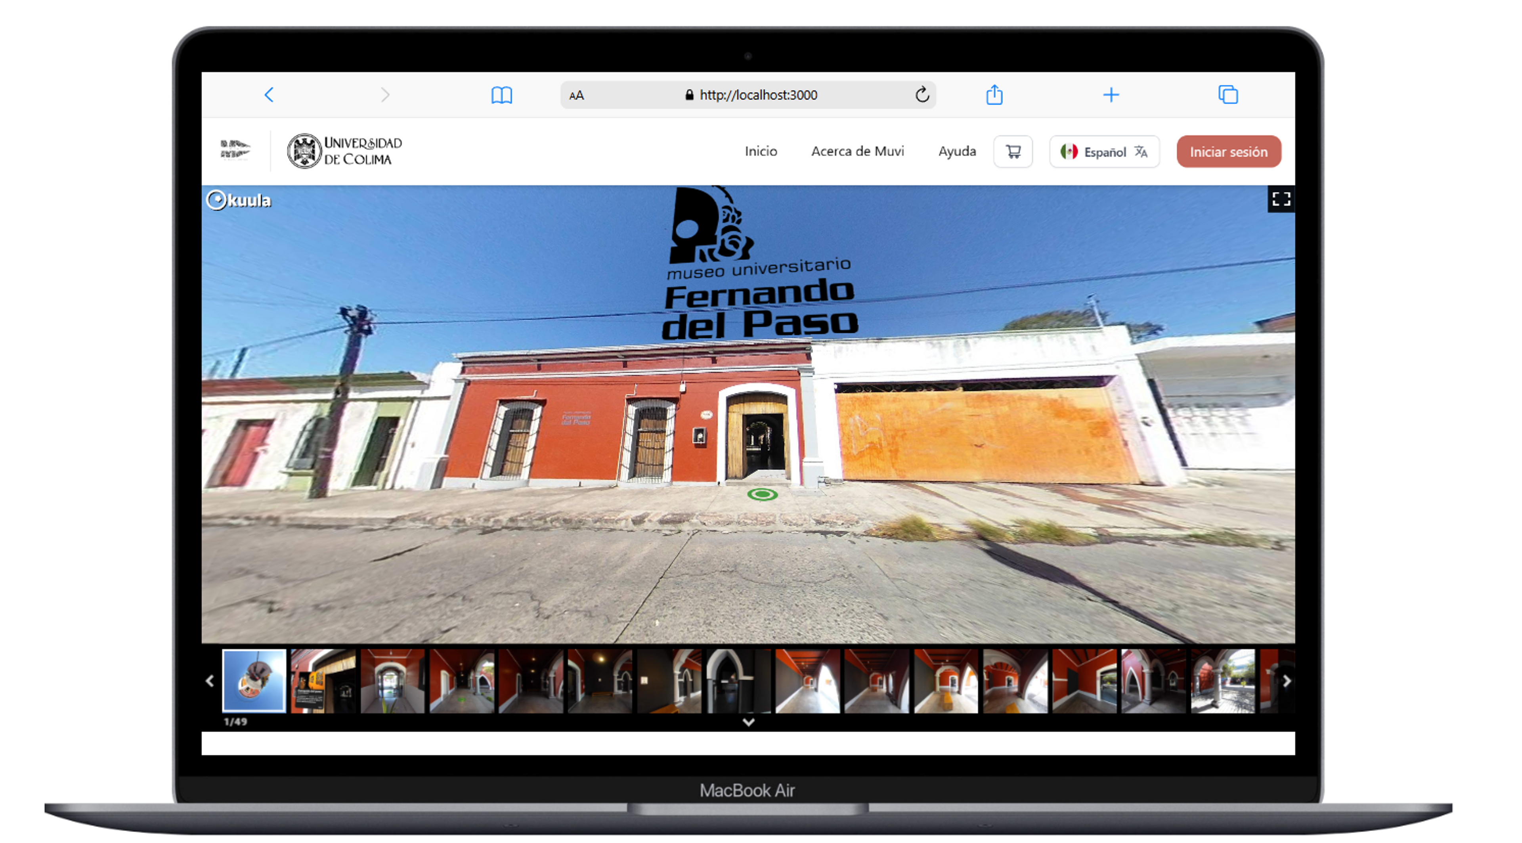This screenshot has width=1522, height=843.
Task: Open the twelfth thumbnail with red arched ceiling
Action: 1015,681
